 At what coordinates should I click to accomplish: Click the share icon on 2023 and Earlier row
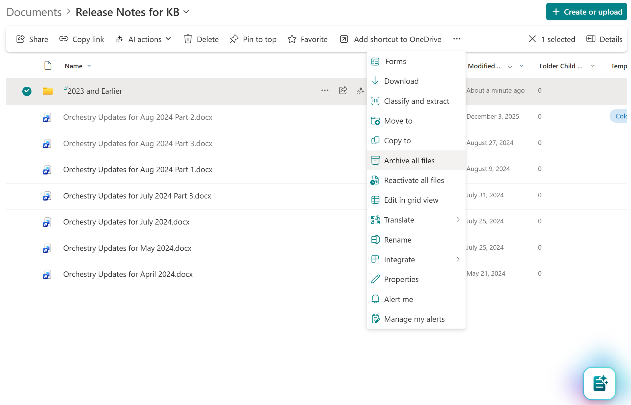pos(343,90)
